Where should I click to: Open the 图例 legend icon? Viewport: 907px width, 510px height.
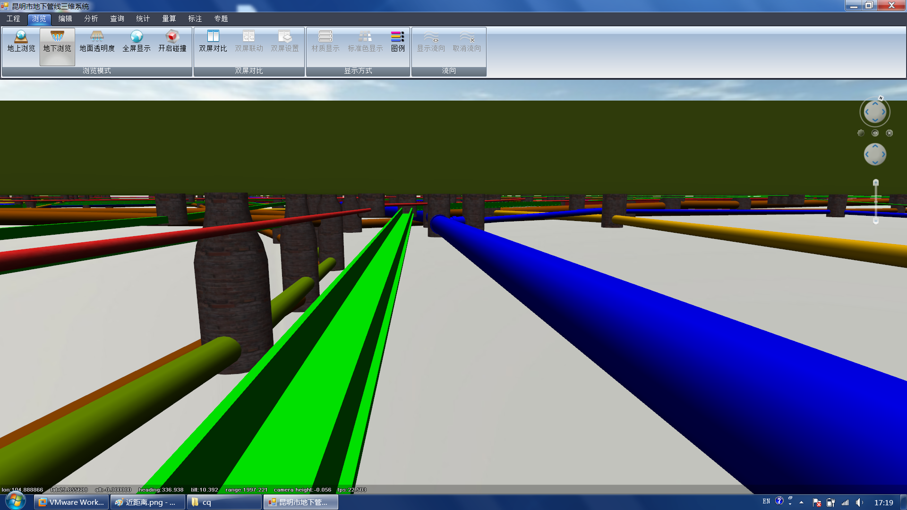pyautogui.click(x=398, y=42)
